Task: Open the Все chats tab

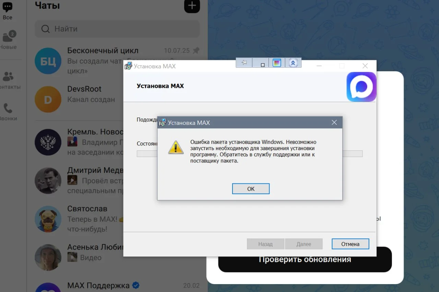Action: point(8,10)
